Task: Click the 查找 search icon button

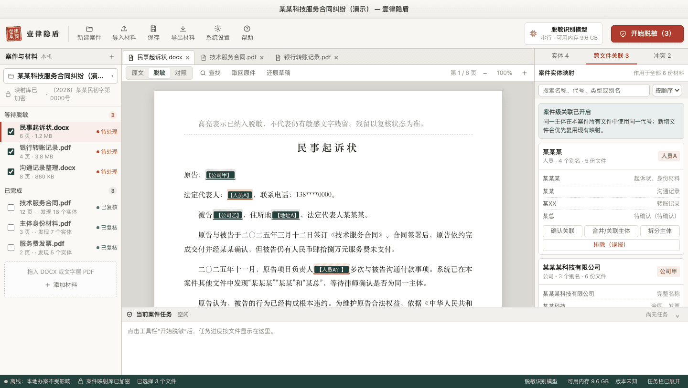Action: point(210,73)
